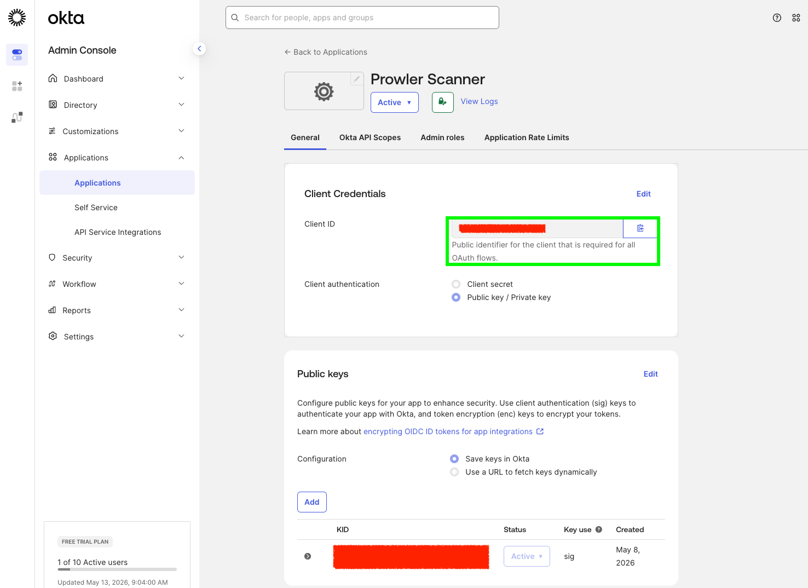Click the green provisioning key icon button
The image size is (808, 588).
(442, 102)
